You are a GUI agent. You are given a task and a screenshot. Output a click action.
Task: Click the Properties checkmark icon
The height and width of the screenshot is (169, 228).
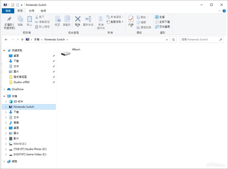[x=131, y=19]
